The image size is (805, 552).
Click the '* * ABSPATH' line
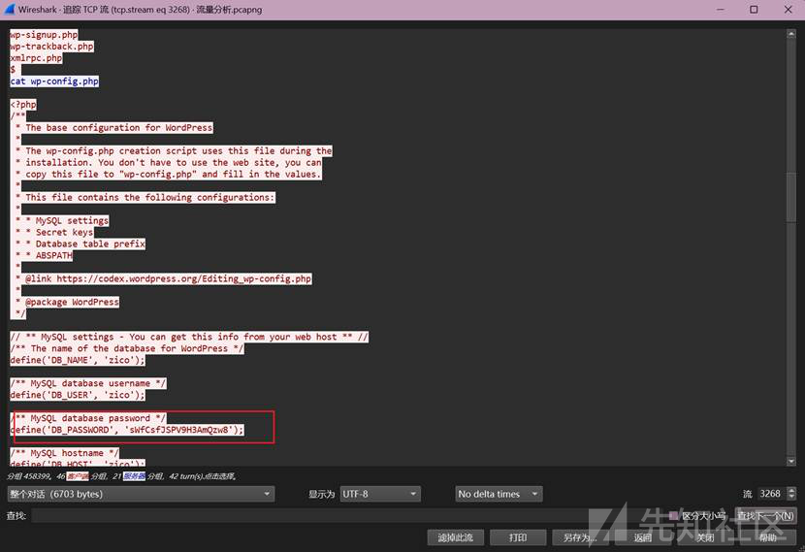click(x=44, y=255)
